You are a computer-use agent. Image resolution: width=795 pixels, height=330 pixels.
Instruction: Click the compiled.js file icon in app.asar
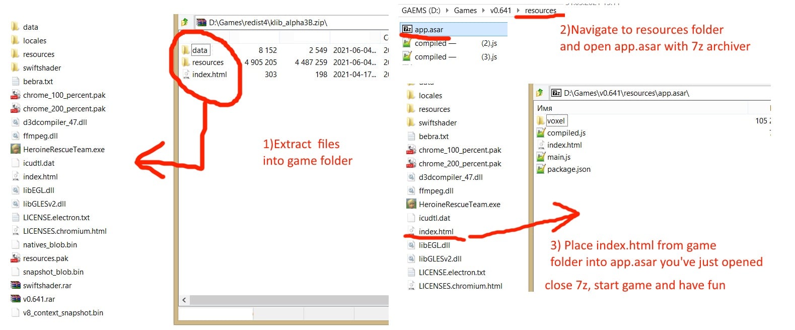pyautogui.click(x=541, y=133)
